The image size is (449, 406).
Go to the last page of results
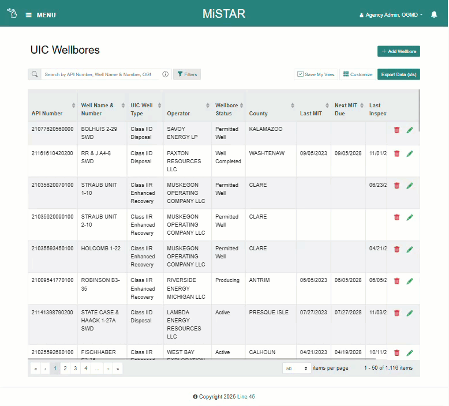(x=118, y=369)
